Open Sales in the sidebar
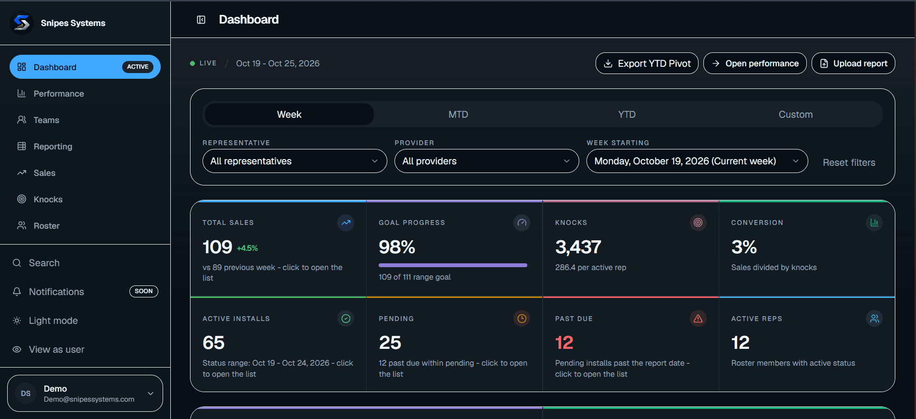916x419 pixels. (x=85, y=173)
